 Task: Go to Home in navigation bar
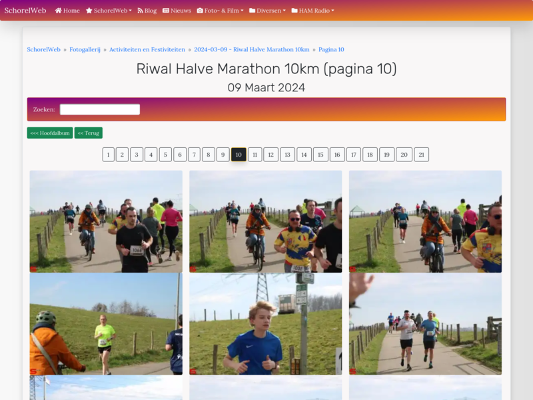[67, 11]
